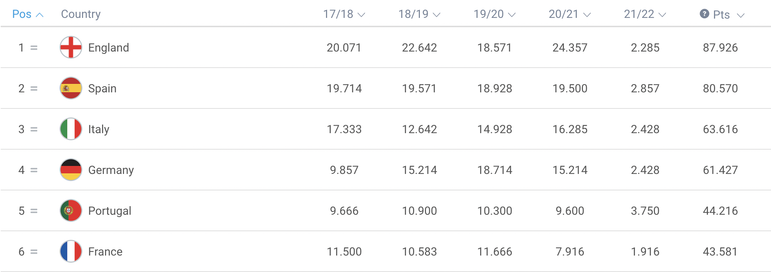The height and width of the screenshot is (272, 771).
Task: Click the Germany flag icon
Action: point(71,170)
